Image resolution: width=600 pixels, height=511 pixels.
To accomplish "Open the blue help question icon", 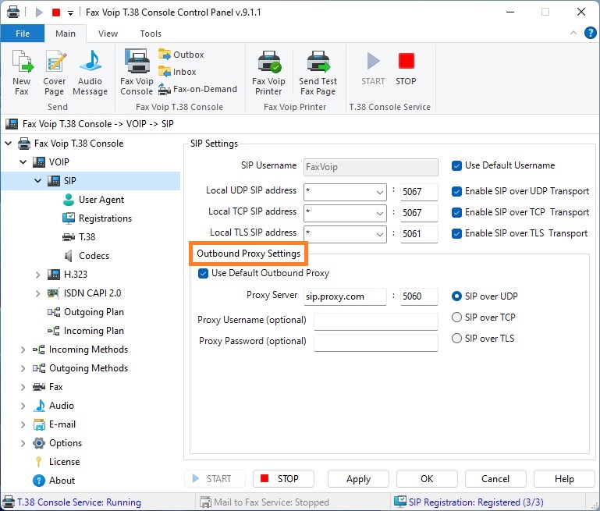I will click(590, 33).
